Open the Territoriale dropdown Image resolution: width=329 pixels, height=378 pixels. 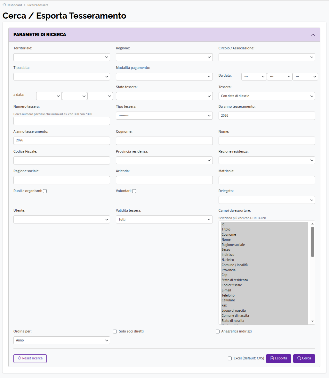62,57
